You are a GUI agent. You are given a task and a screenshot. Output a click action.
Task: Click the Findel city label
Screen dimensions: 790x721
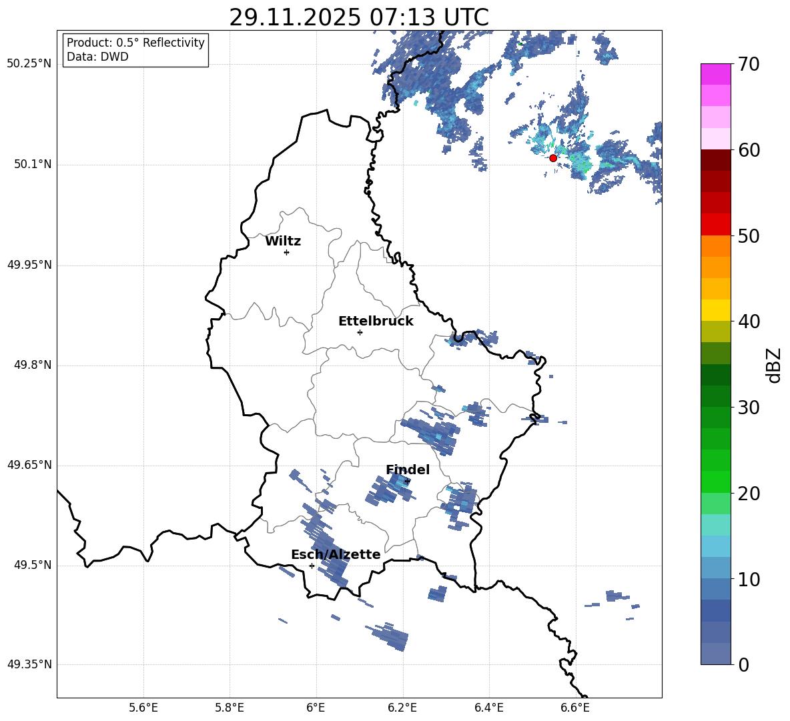coord(408,470)
